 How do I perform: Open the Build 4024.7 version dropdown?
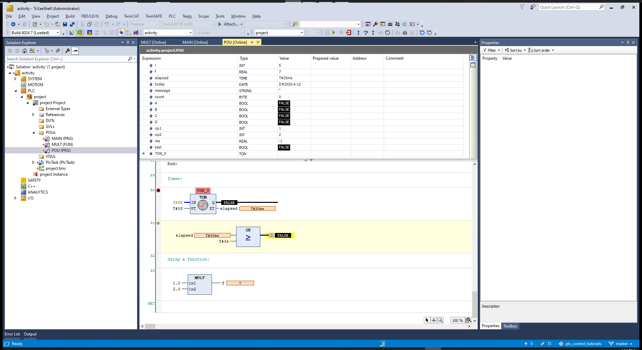click(58, 32)
